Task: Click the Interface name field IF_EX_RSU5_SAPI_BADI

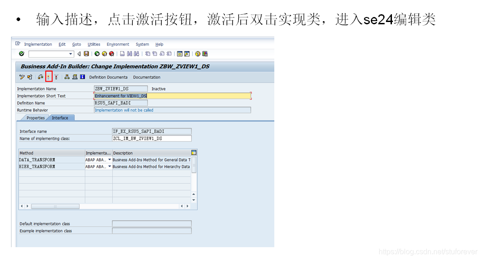Action: tap(152, 131)
